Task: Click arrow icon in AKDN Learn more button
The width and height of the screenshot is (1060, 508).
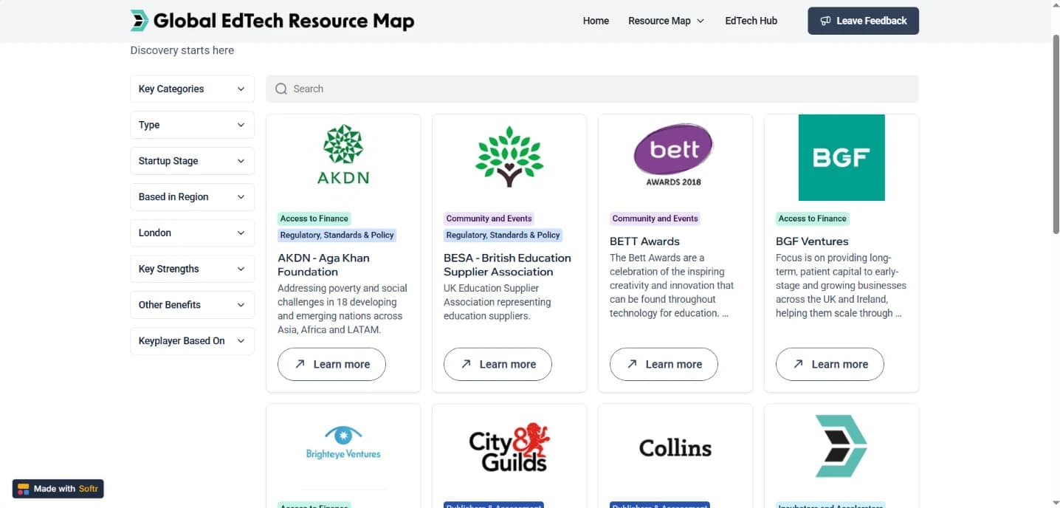Action: (300, 364)
